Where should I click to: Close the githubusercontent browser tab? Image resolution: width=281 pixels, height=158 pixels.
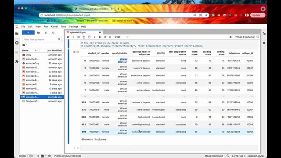click(112, 9)
